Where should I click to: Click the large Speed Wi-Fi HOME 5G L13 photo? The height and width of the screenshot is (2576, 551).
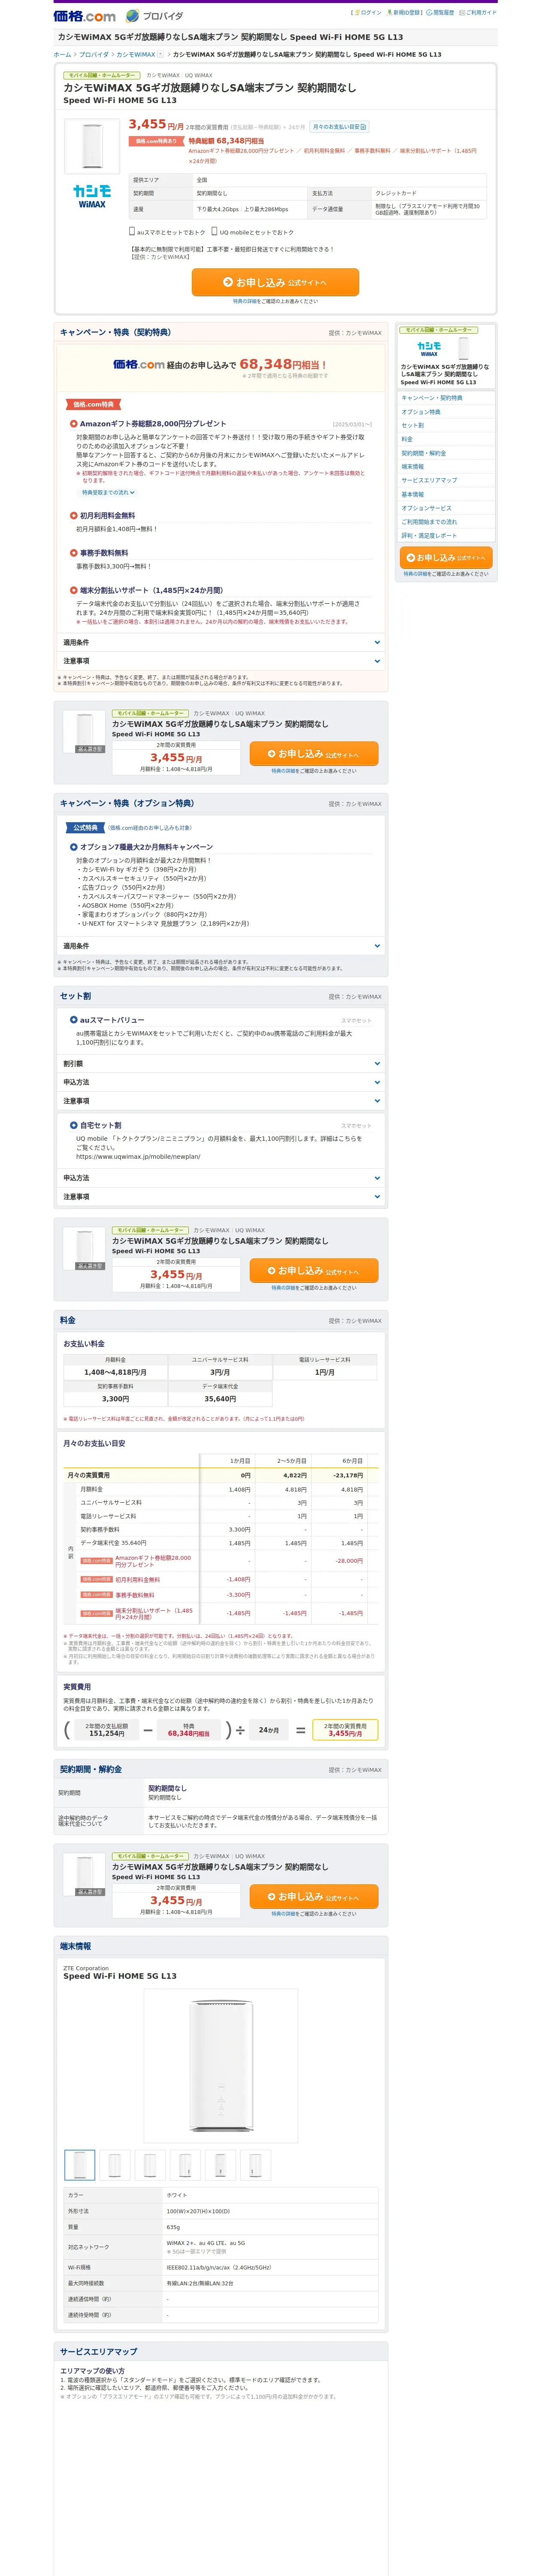221,2066
